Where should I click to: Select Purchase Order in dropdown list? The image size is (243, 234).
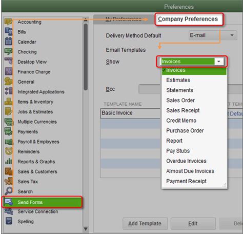[x=194, y=130]
